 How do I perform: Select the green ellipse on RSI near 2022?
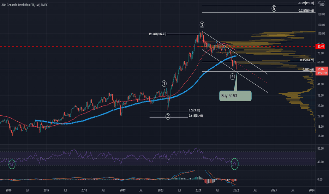click(235, 164)
